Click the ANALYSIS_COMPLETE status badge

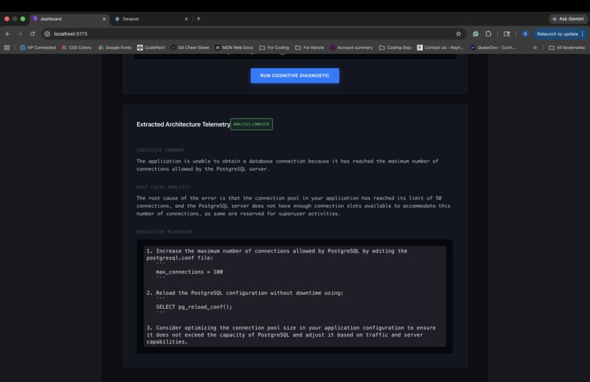pyautogui.click(x=251, y=124)
